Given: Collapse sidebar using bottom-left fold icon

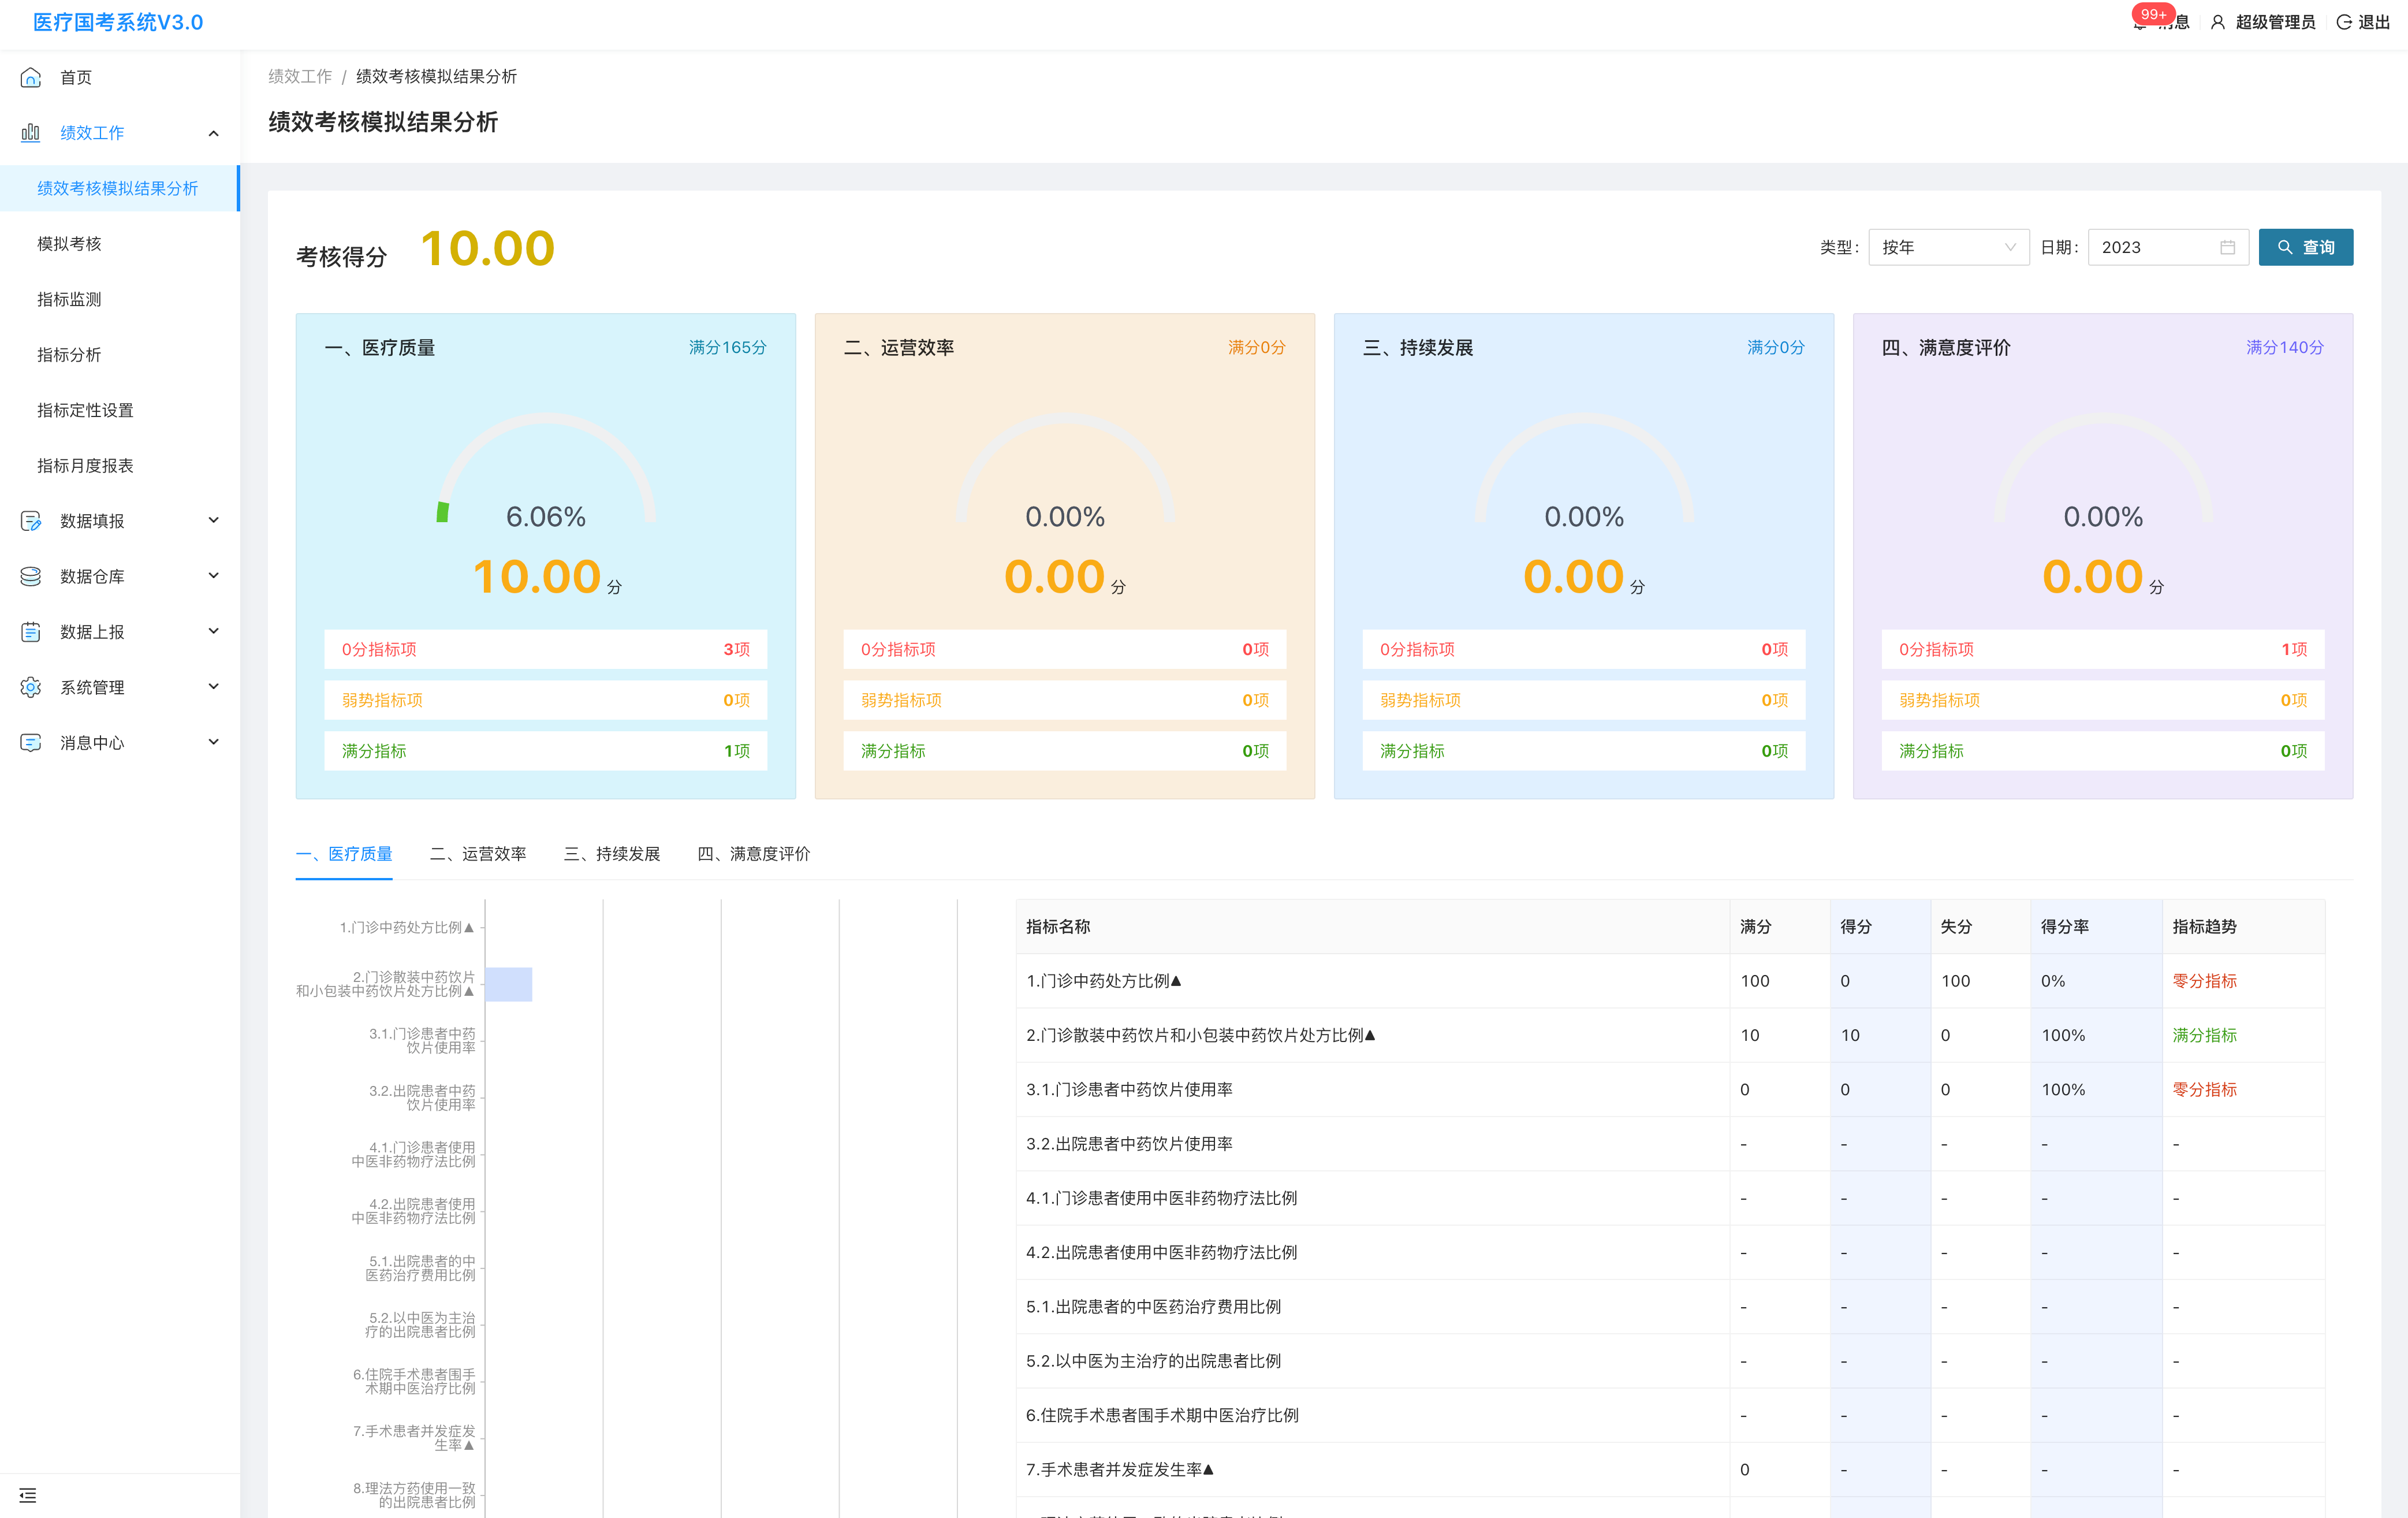Looking at the screenshot, I should (28, 1495).
